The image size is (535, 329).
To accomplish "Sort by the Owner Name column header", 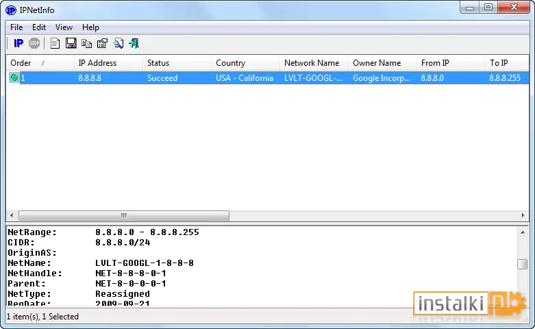I will 382,63.
